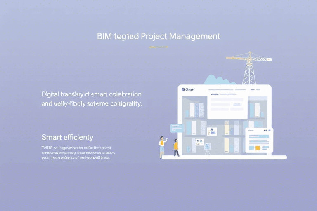317x211 pixels.
Task: Open the small picture card on the lower floor
Action: (199, 142)
